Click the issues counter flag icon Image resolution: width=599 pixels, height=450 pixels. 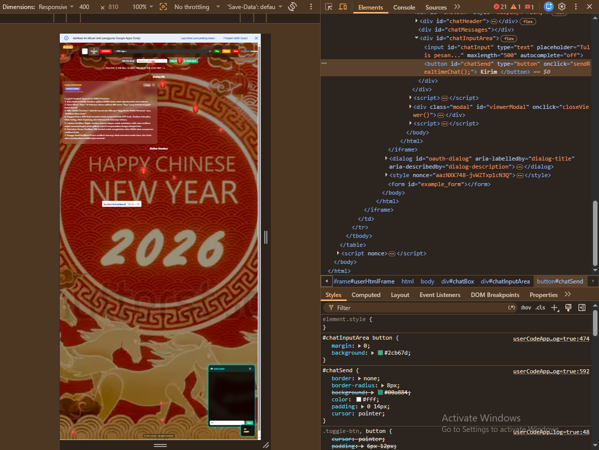(530, 7)
